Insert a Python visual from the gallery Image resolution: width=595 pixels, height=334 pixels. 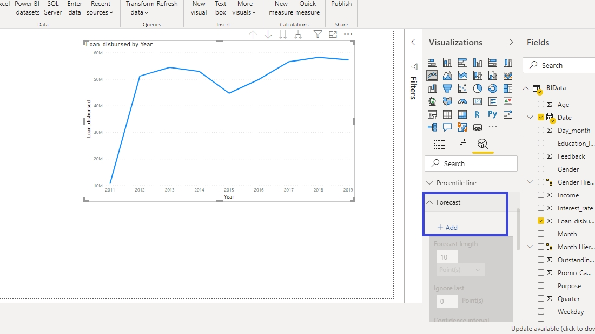pyautogui.click(x=492, y=114)
